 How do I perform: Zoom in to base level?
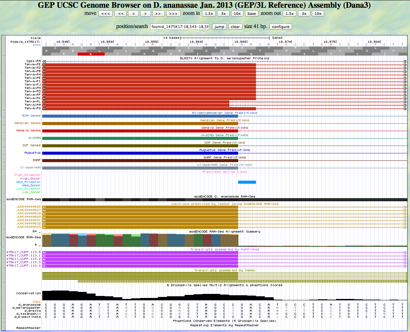[252, 13]
